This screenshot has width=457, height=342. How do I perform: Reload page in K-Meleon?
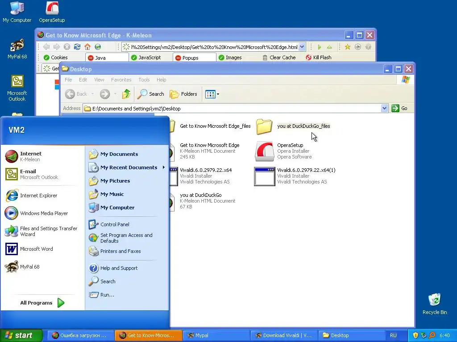tap(77, 47)
